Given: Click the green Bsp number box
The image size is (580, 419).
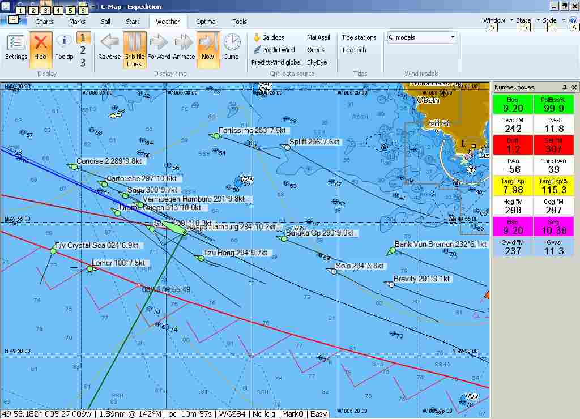Looking at the screenshot, I should coord(513,104).
